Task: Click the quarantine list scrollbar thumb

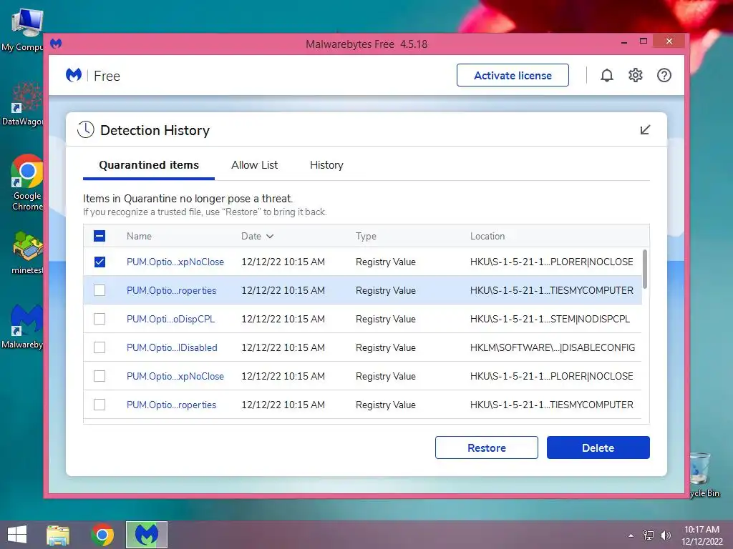Action: (645, 269)
